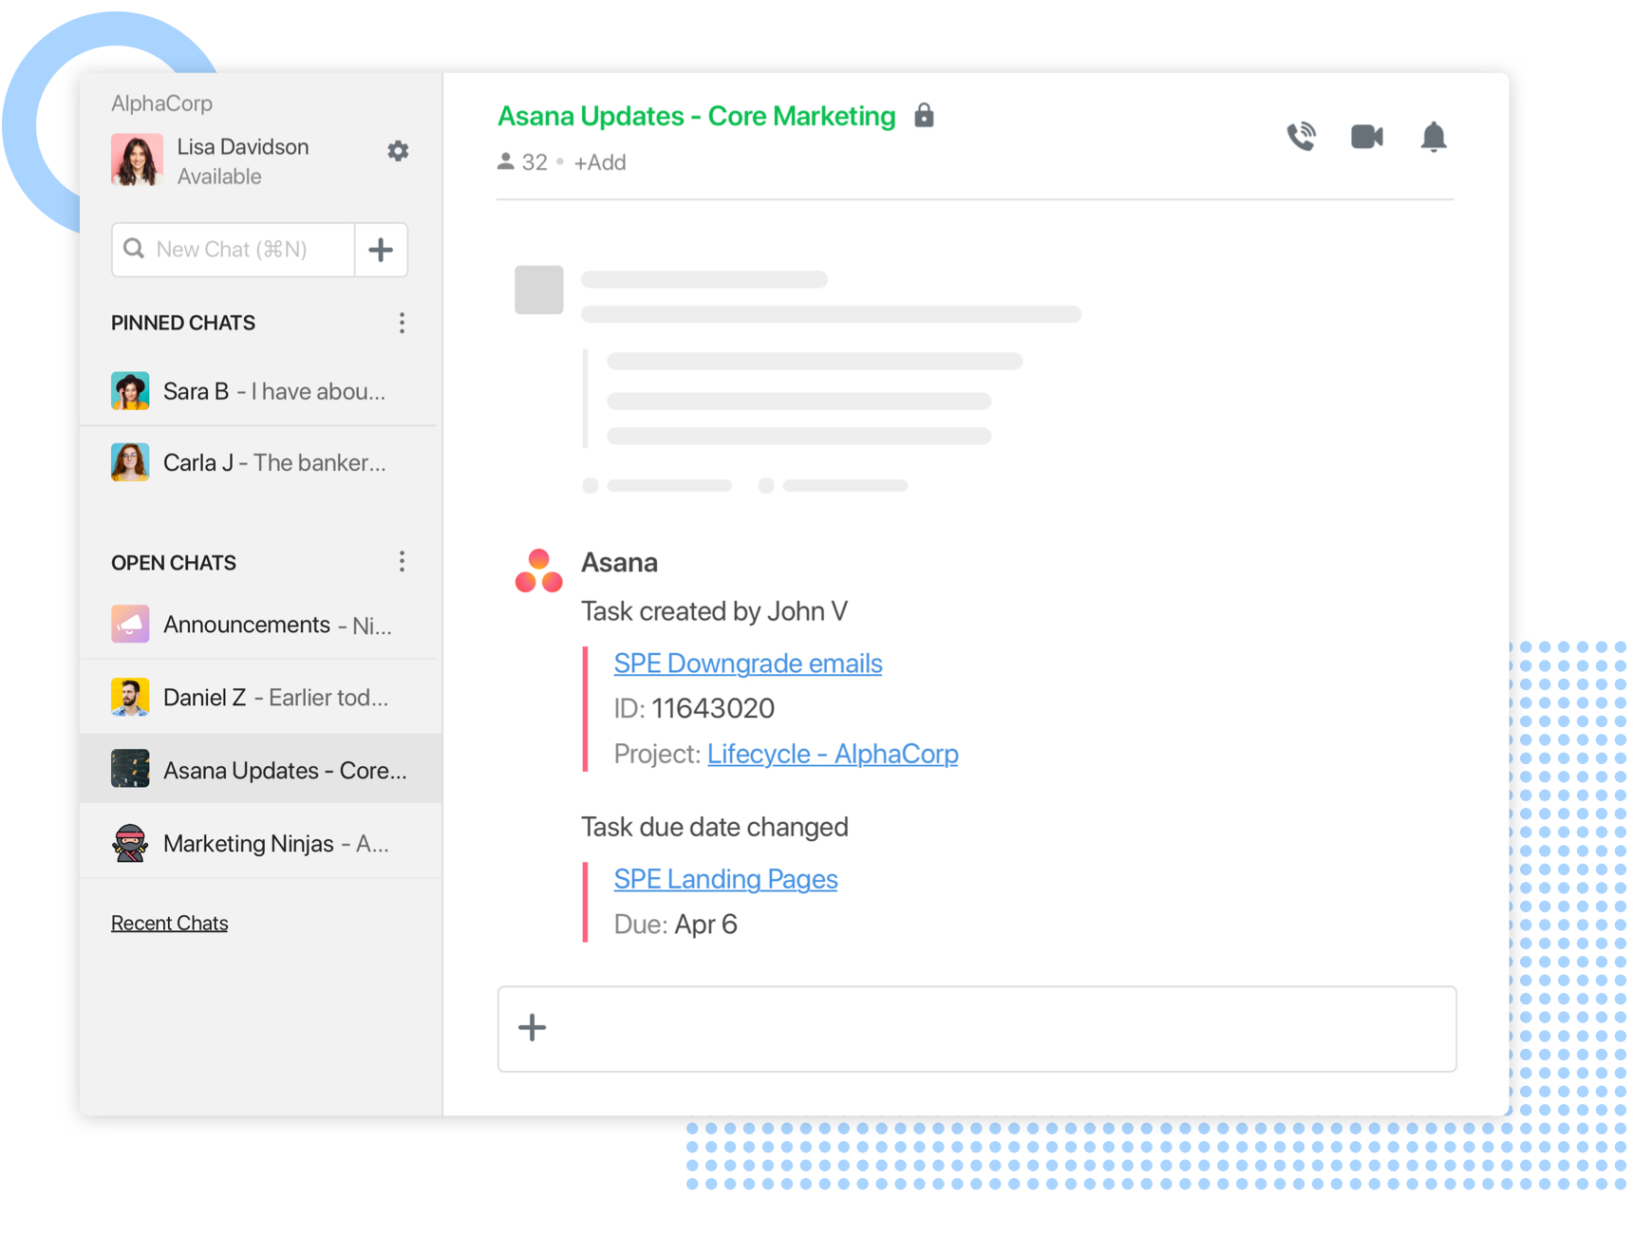Click the AlphaCorp workspace name
Viewport: 1633px width, 1234px height.
coord(161,103)
